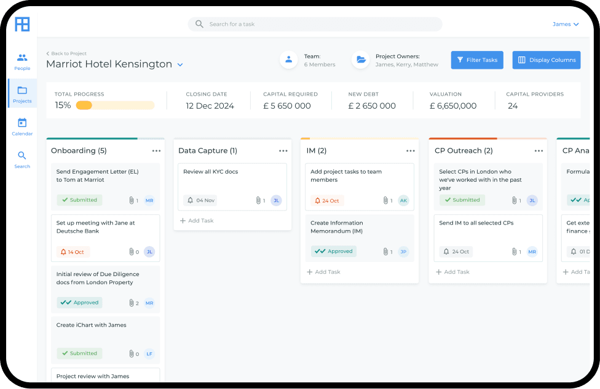Screen dimensions: 600x389
Task: Open the Data Capture column options menu
Action: tap(283, 150)
